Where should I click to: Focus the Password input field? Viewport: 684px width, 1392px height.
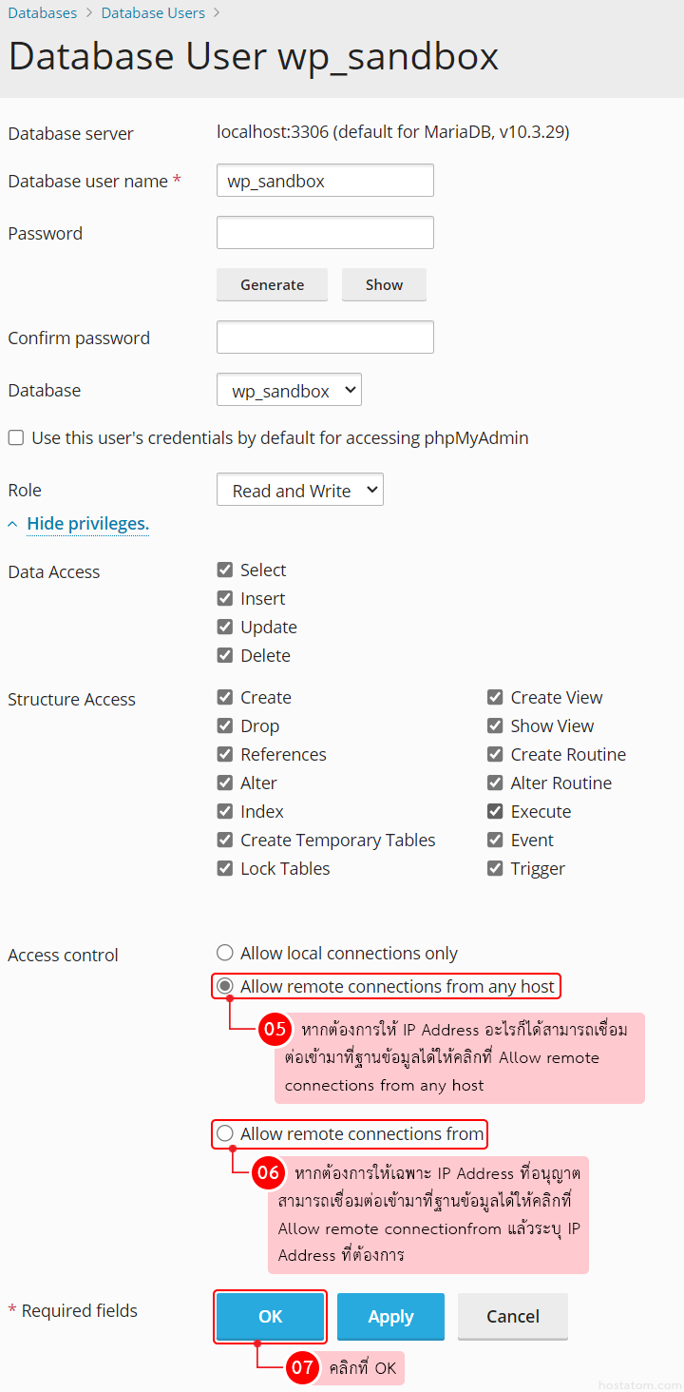(325, 233)
